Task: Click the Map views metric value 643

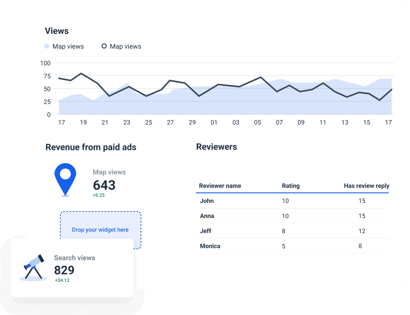Action: (x=104, y=185)
